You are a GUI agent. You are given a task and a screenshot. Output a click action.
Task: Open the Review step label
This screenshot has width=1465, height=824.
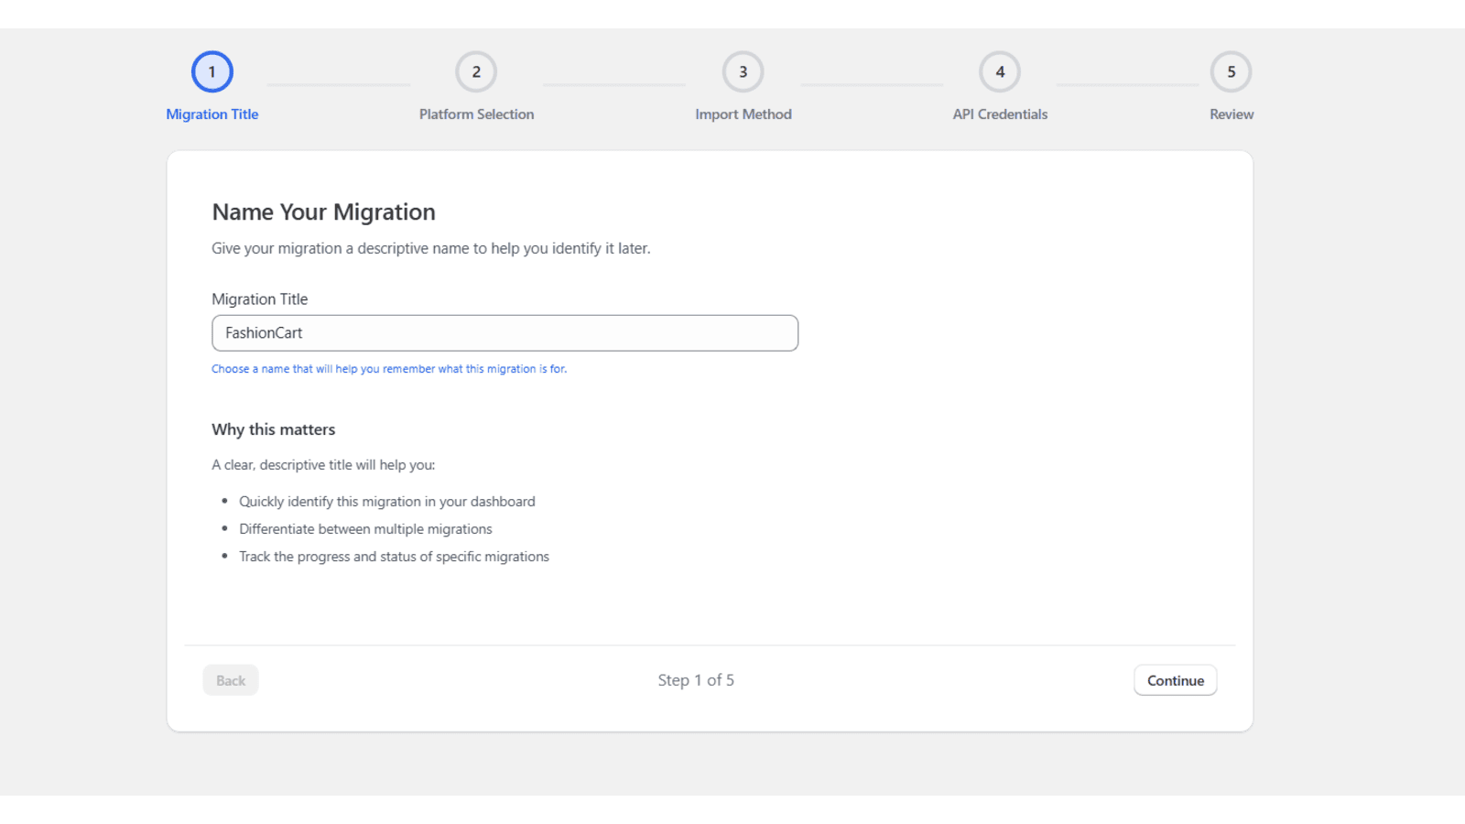coord(1231,114)
